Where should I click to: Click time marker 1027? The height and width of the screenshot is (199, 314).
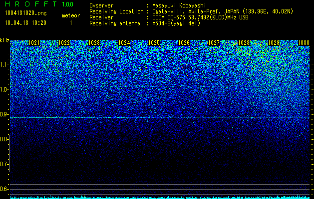(214, 43)
